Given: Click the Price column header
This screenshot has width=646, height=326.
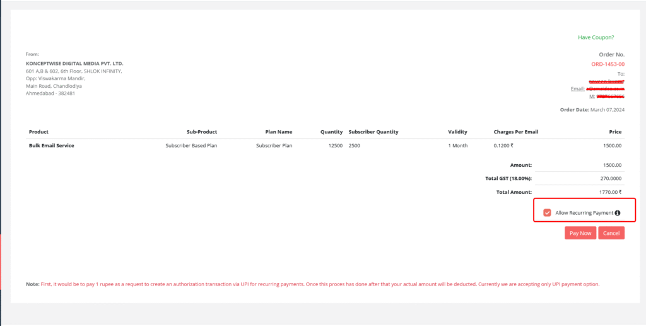Looking at the screenshot, I should (615, 132).
